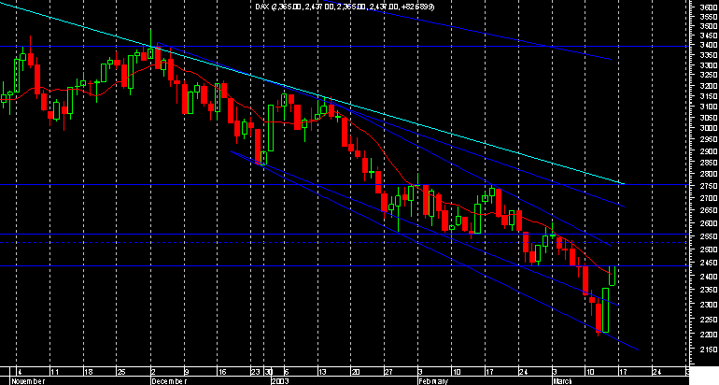This screenshot has height=385, width=719.
Task: Select the 3100 price level label
Action: (x=709, y=107)
